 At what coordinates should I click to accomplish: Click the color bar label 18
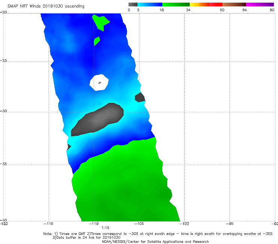[x=162, y=10]
